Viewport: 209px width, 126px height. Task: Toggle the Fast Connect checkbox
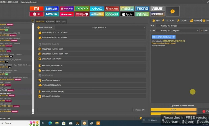[x=201, y=31]
